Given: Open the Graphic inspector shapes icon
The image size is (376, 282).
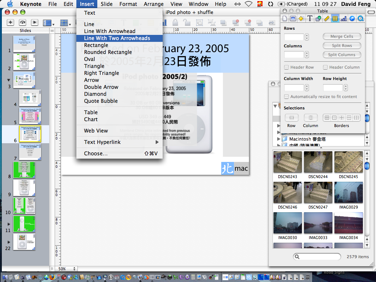Looking at the screenshot, I should coord(318,18).
